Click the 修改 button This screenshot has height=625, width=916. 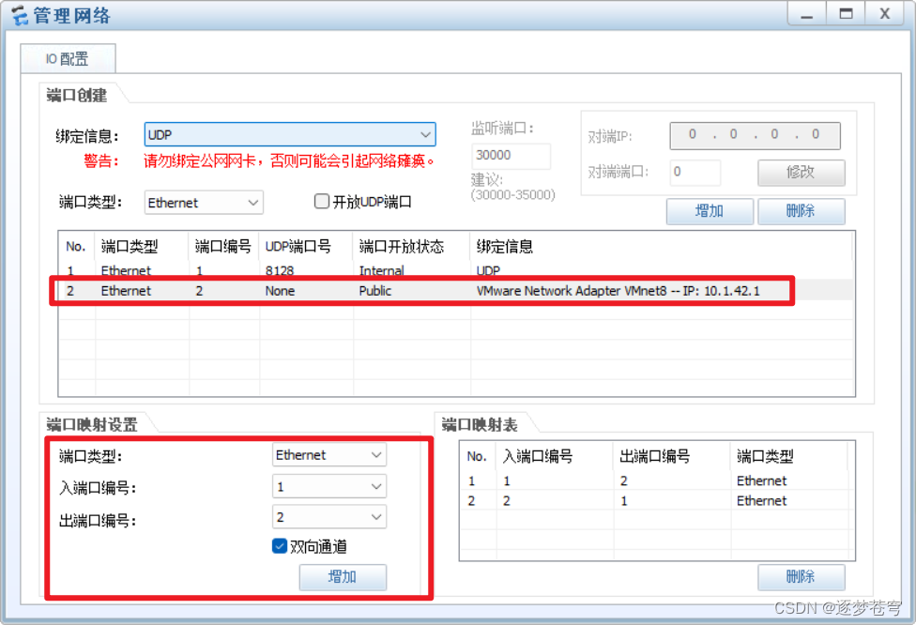tap(801, 173)
